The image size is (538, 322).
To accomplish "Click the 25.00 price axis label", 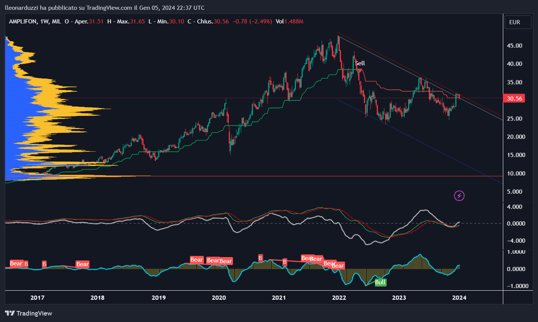I will [515, 119].
